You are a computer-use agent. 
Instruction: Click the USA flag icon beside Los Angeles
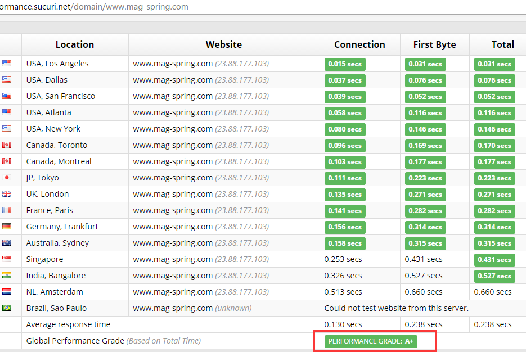tap(7, 64)
